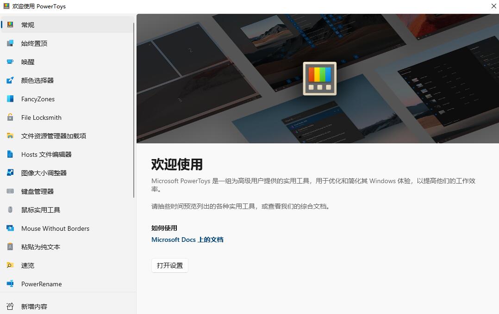
Task: Open the Microsoft Docs 上的文档 link
Action: coord(187,240)
